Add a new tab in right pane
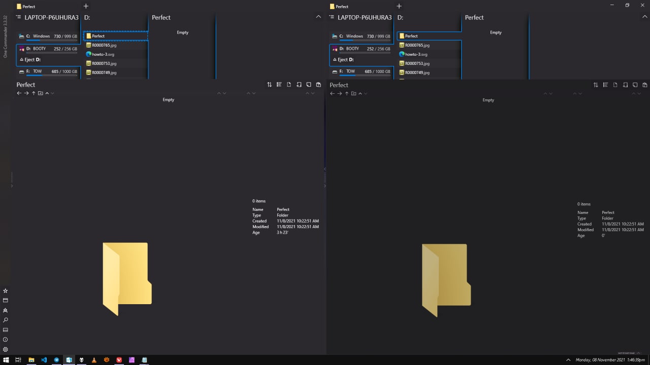 click(x=399, y=6)
